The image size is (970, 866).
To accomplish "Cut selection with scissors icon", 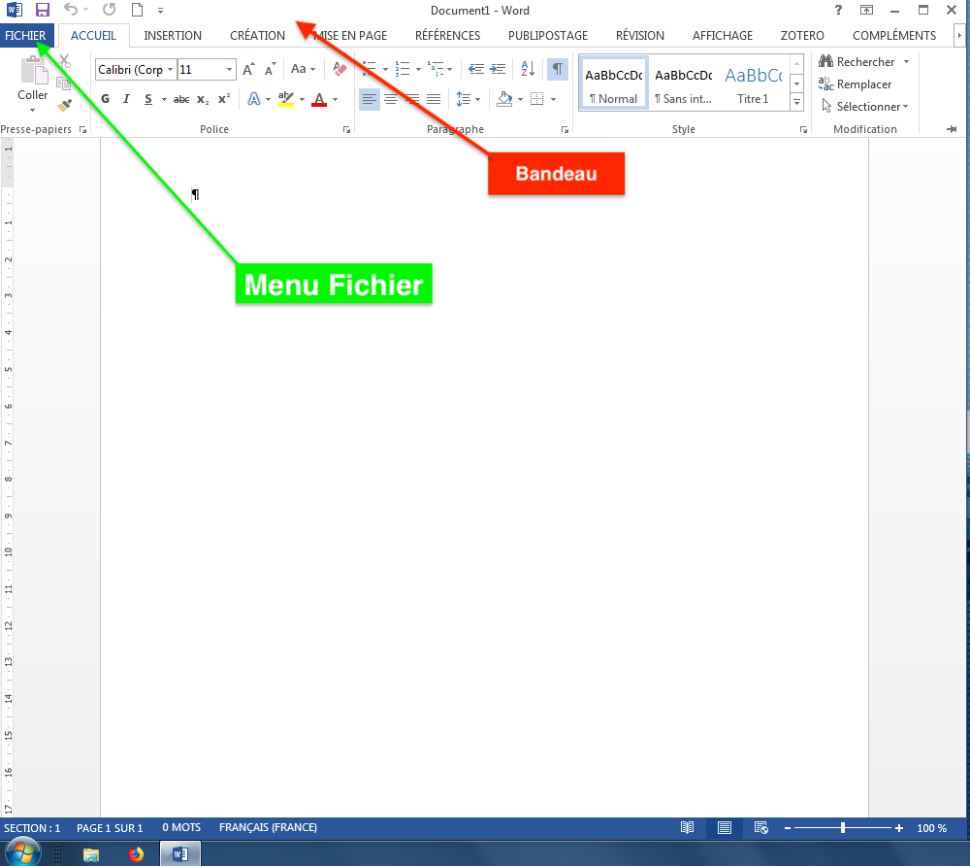I will [64, 61].
